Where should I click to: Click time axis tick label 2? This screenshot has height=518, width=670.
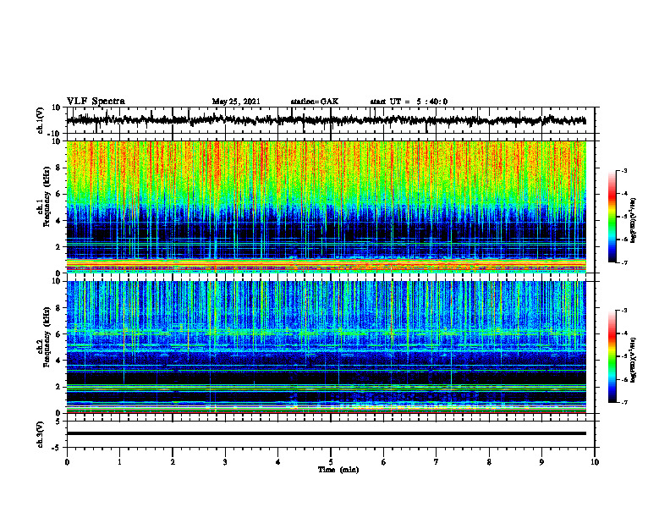pos(173,462)
